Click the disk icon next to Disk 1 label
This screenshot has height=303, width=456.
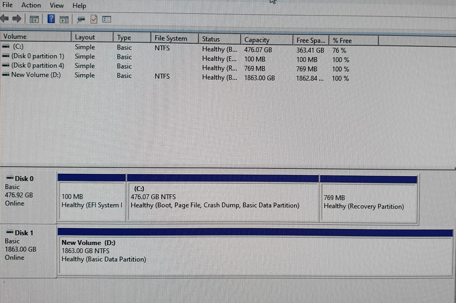tap(10, 232)
